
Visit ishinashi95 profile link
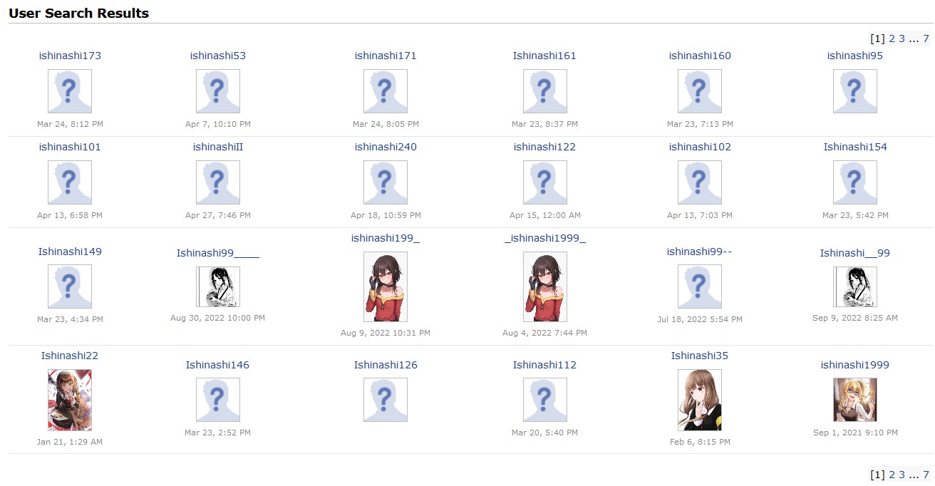pos(855,56)
